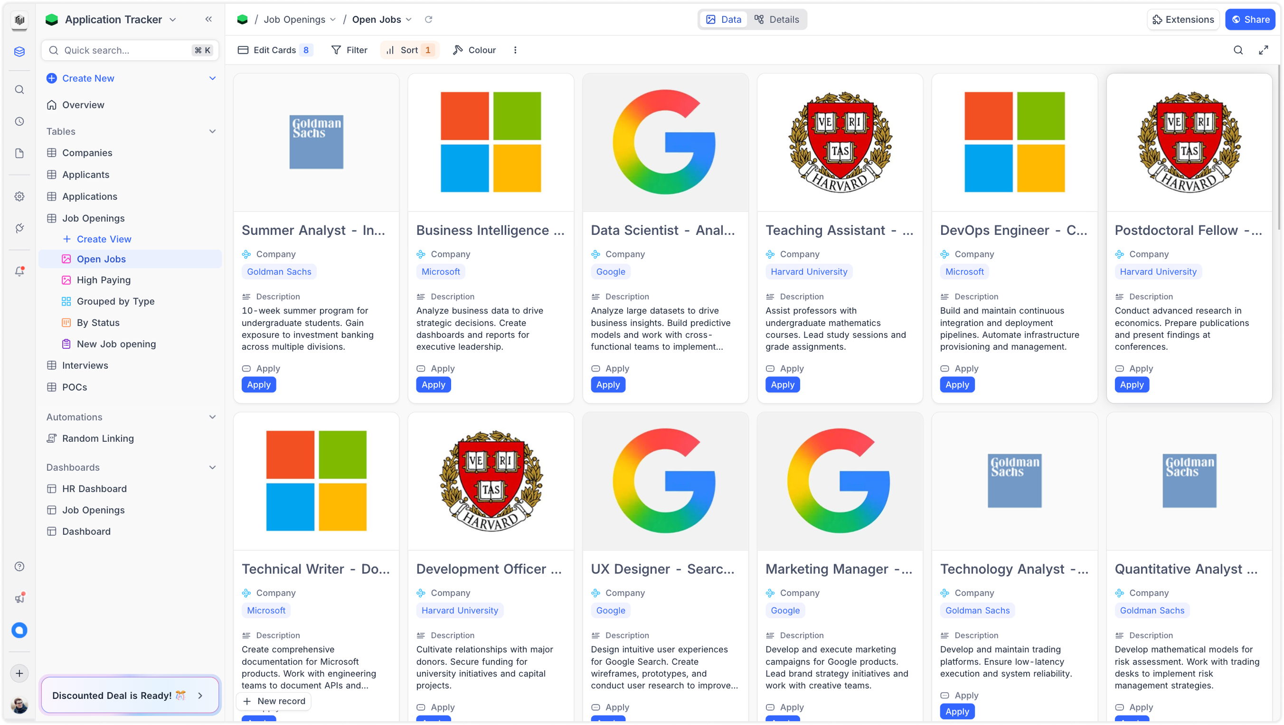Open the three-dot more options menu
Screen dimensions: 1284x725
pyautogui.click(x=515, y=50)
